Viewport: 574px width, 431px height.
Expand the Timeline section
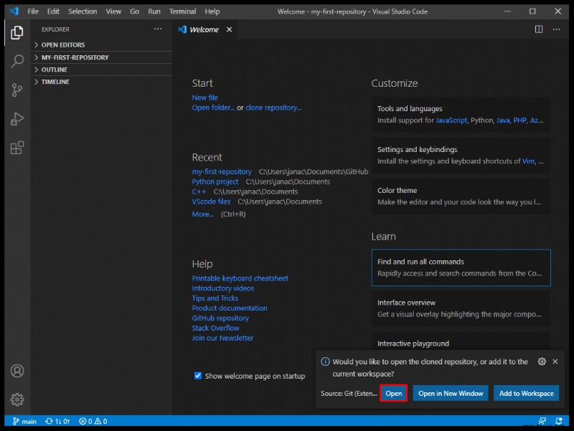pyautogui.click(x=101, y=82)
